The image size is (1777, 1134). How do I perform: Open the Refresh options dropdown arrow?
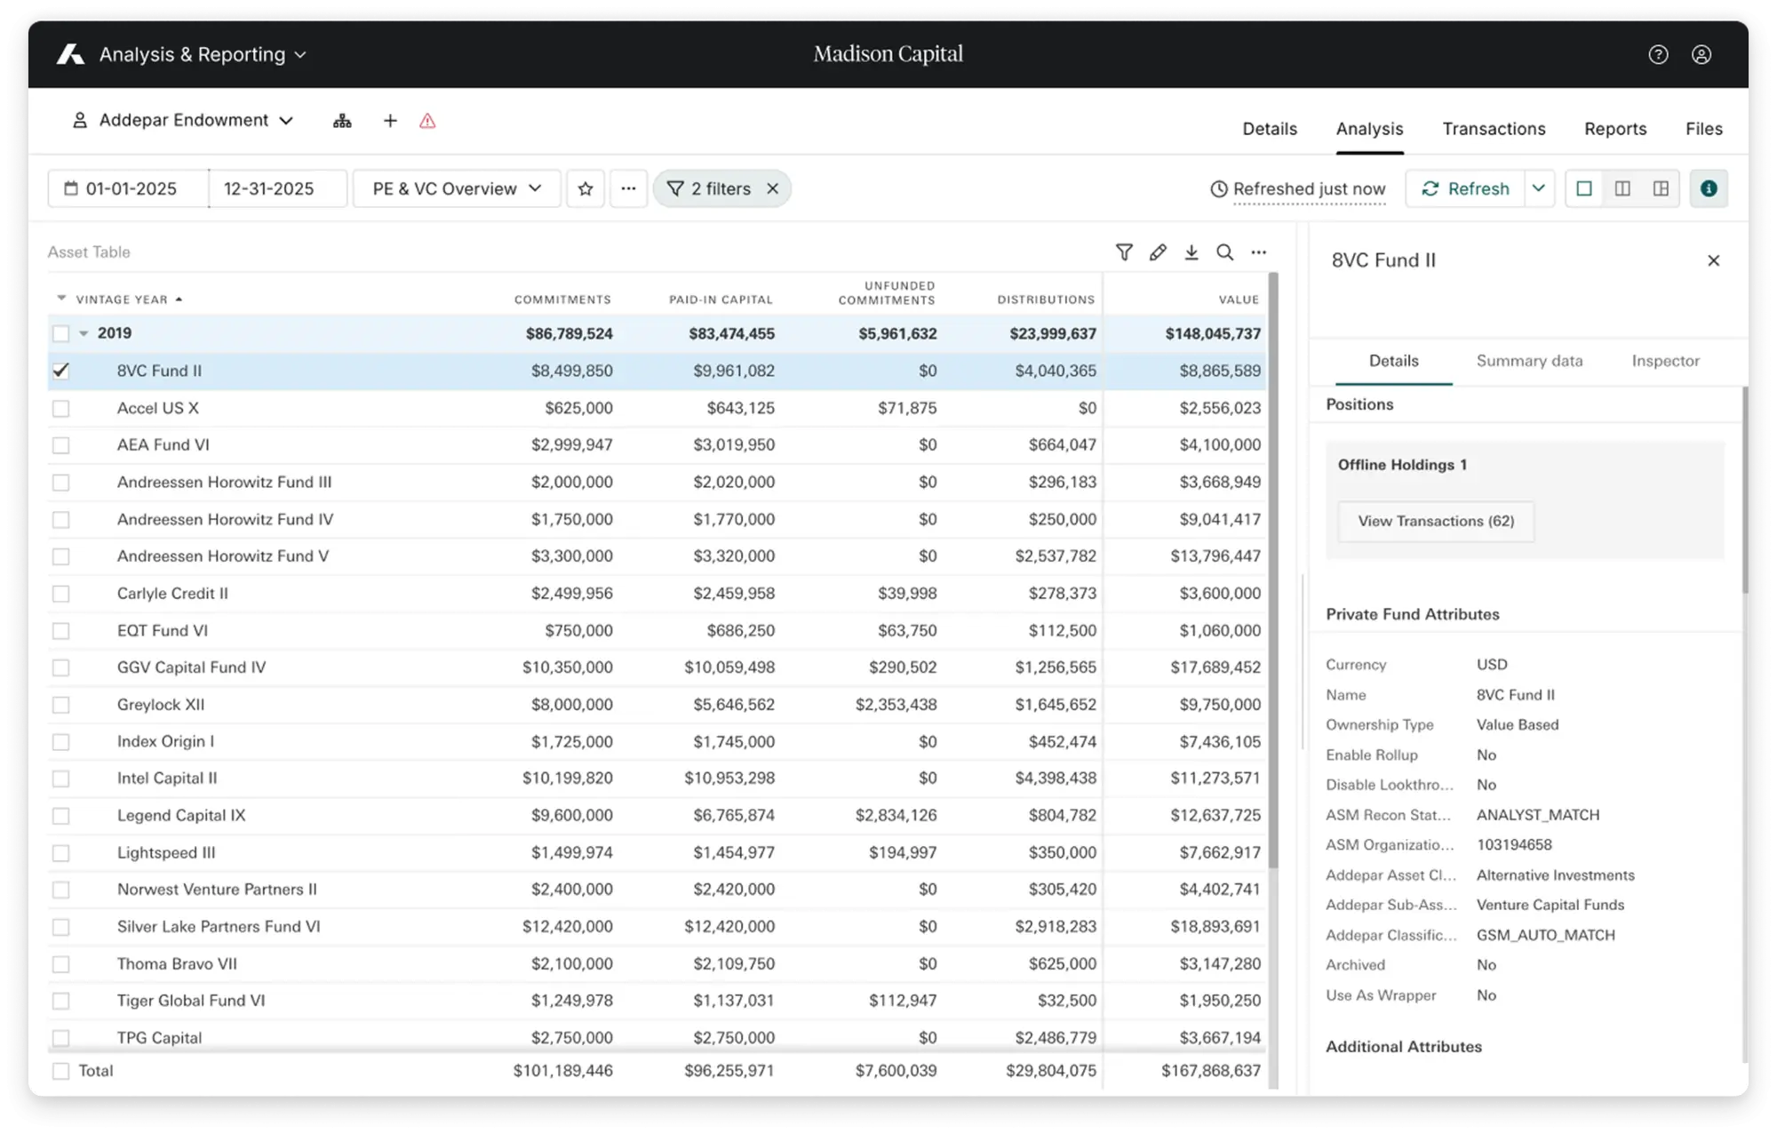click(x=1539, y=188)
